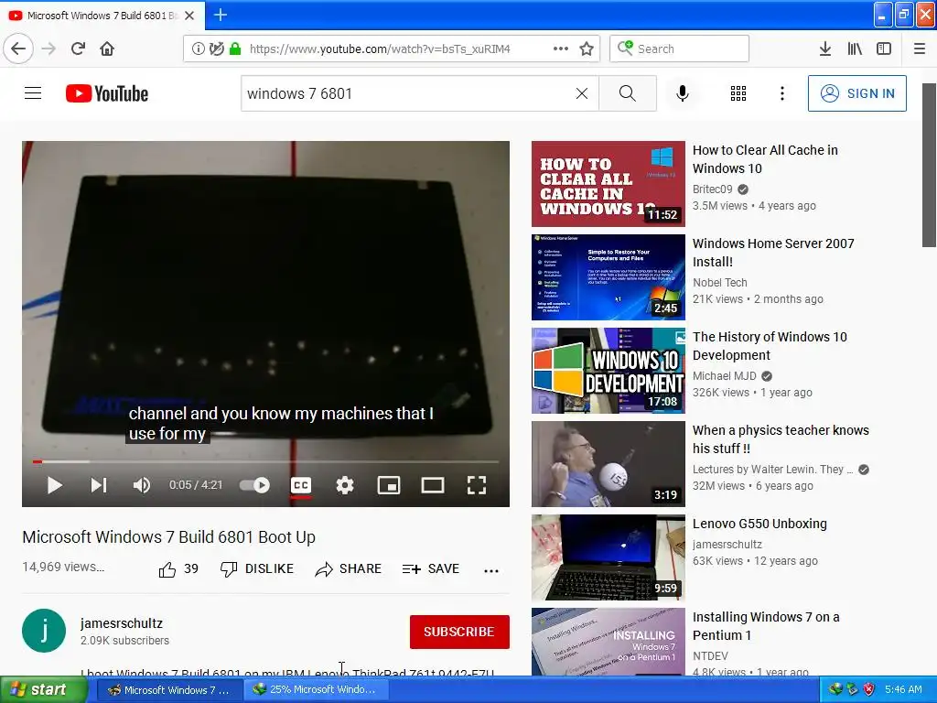Toggle closed captions CC button
Viewport: 937px width, 703px height.
coord(301,485)
